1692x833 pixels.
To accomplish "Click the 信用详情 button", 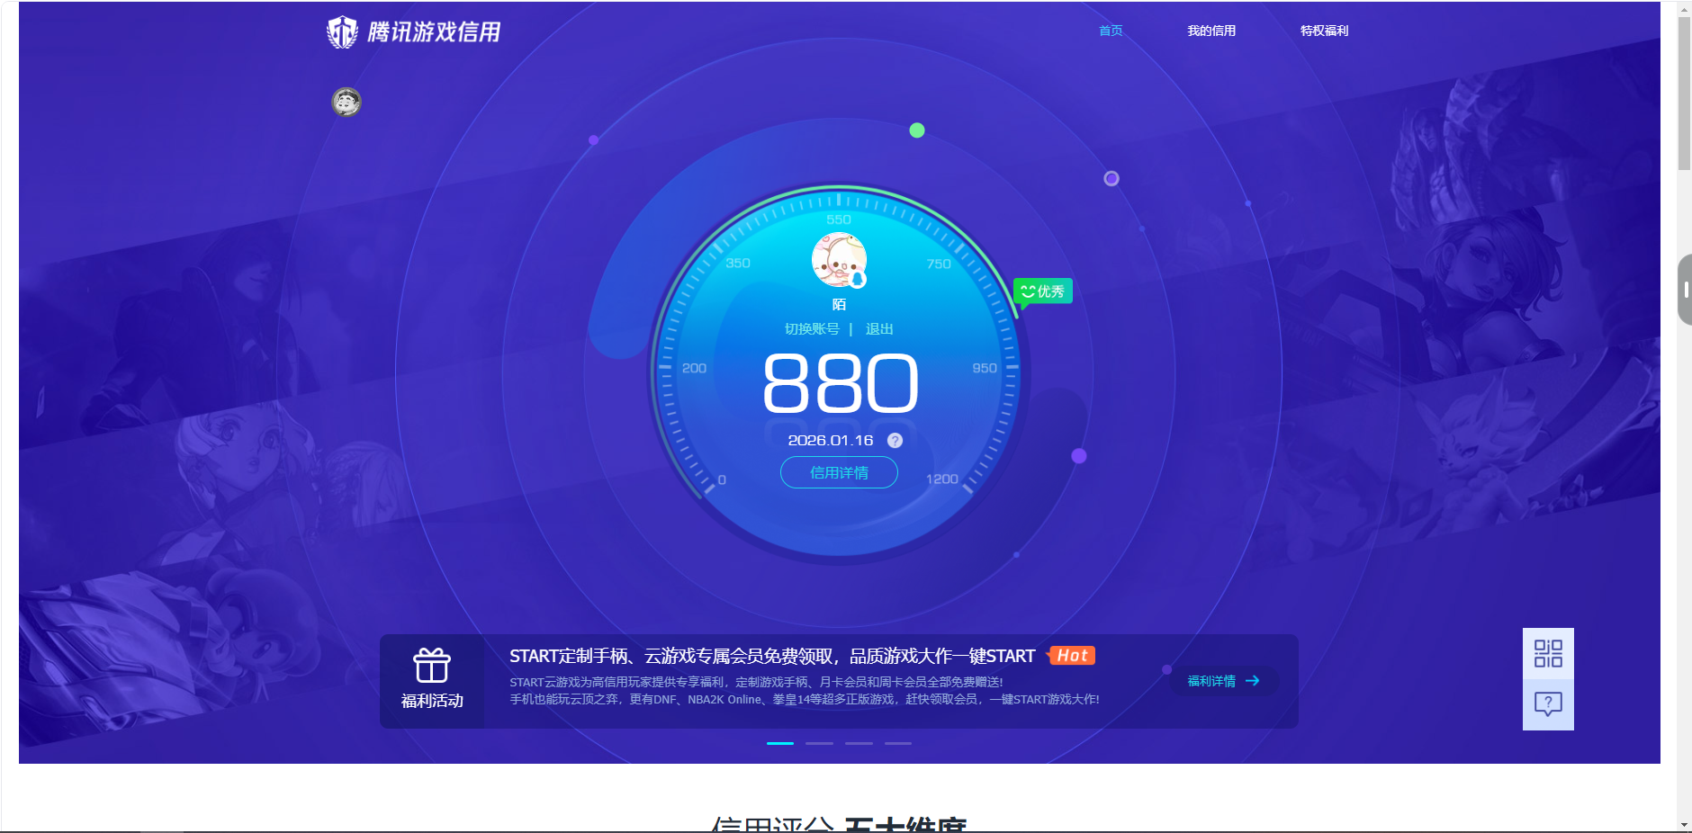I will [839, 473].
